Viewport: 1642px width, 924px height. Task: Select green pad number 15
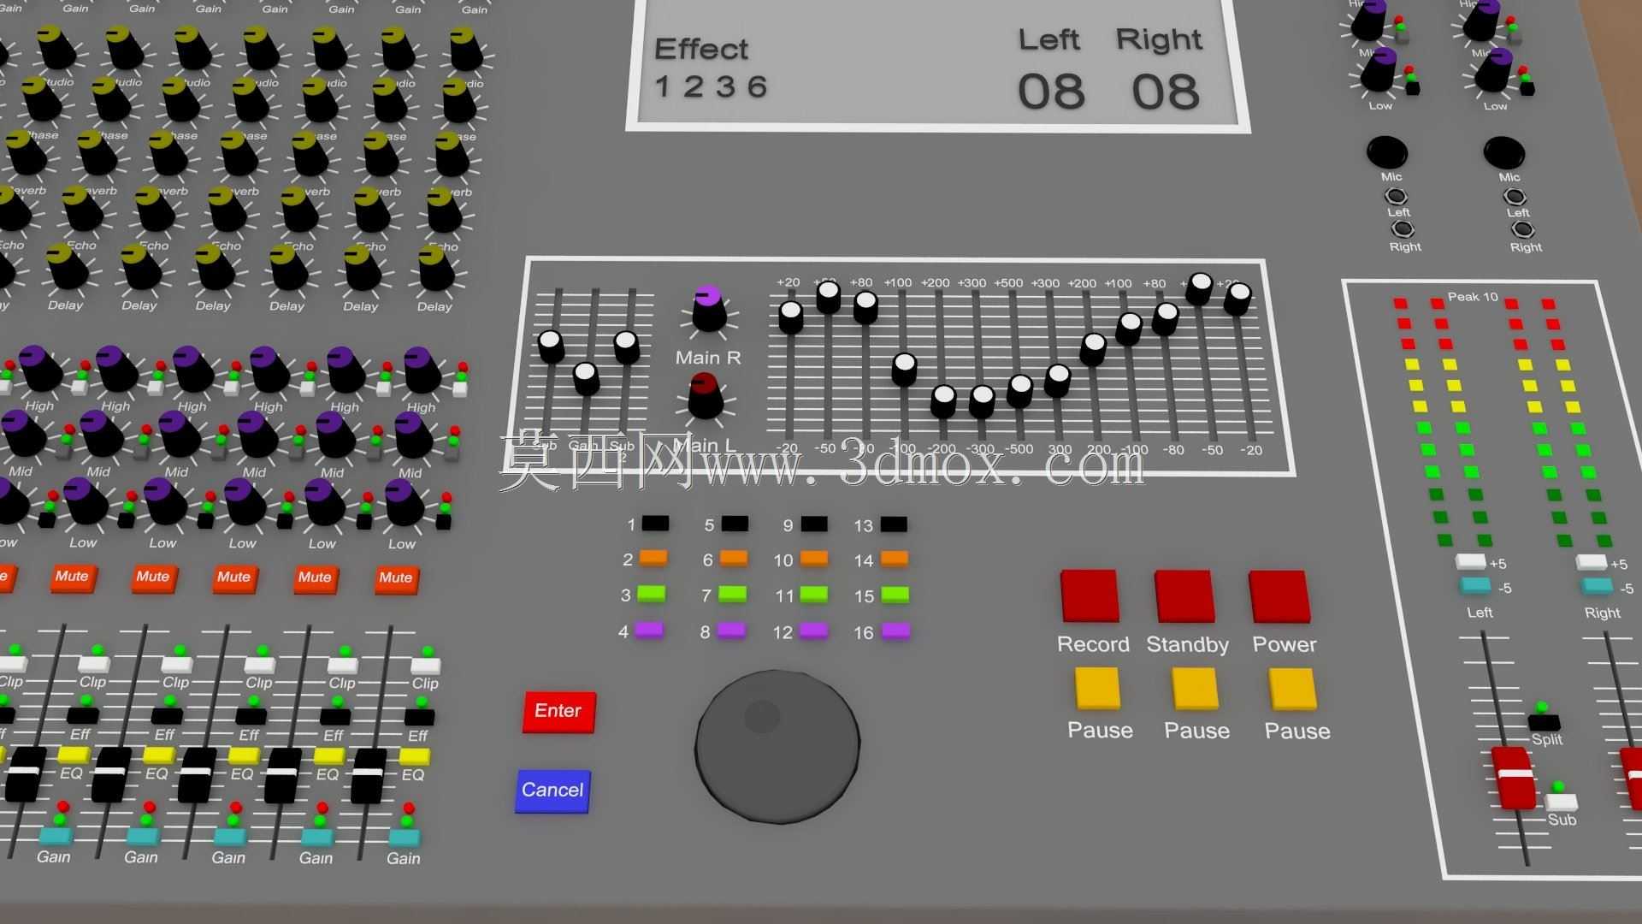(895, 595)
